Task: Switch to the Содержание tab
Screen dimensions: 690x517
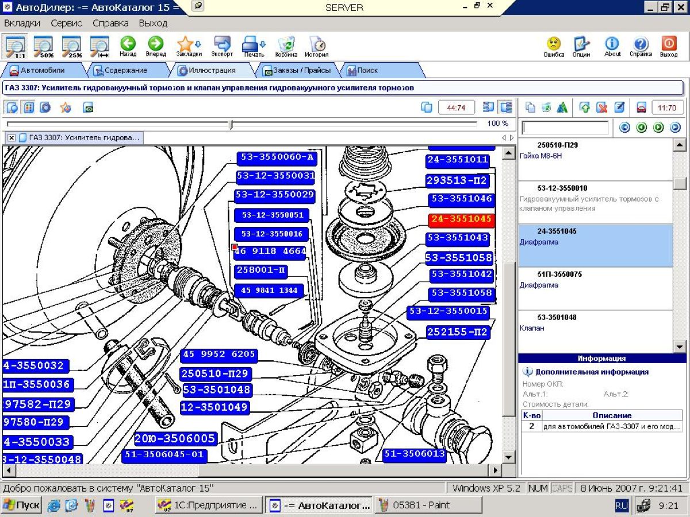Action: (125, 71)
